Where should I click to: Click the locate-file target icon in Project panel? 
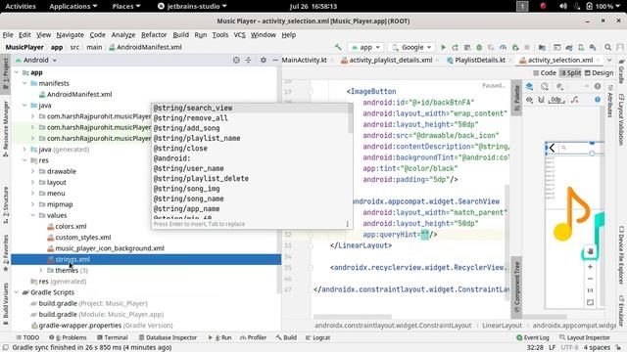pos(236,60)
